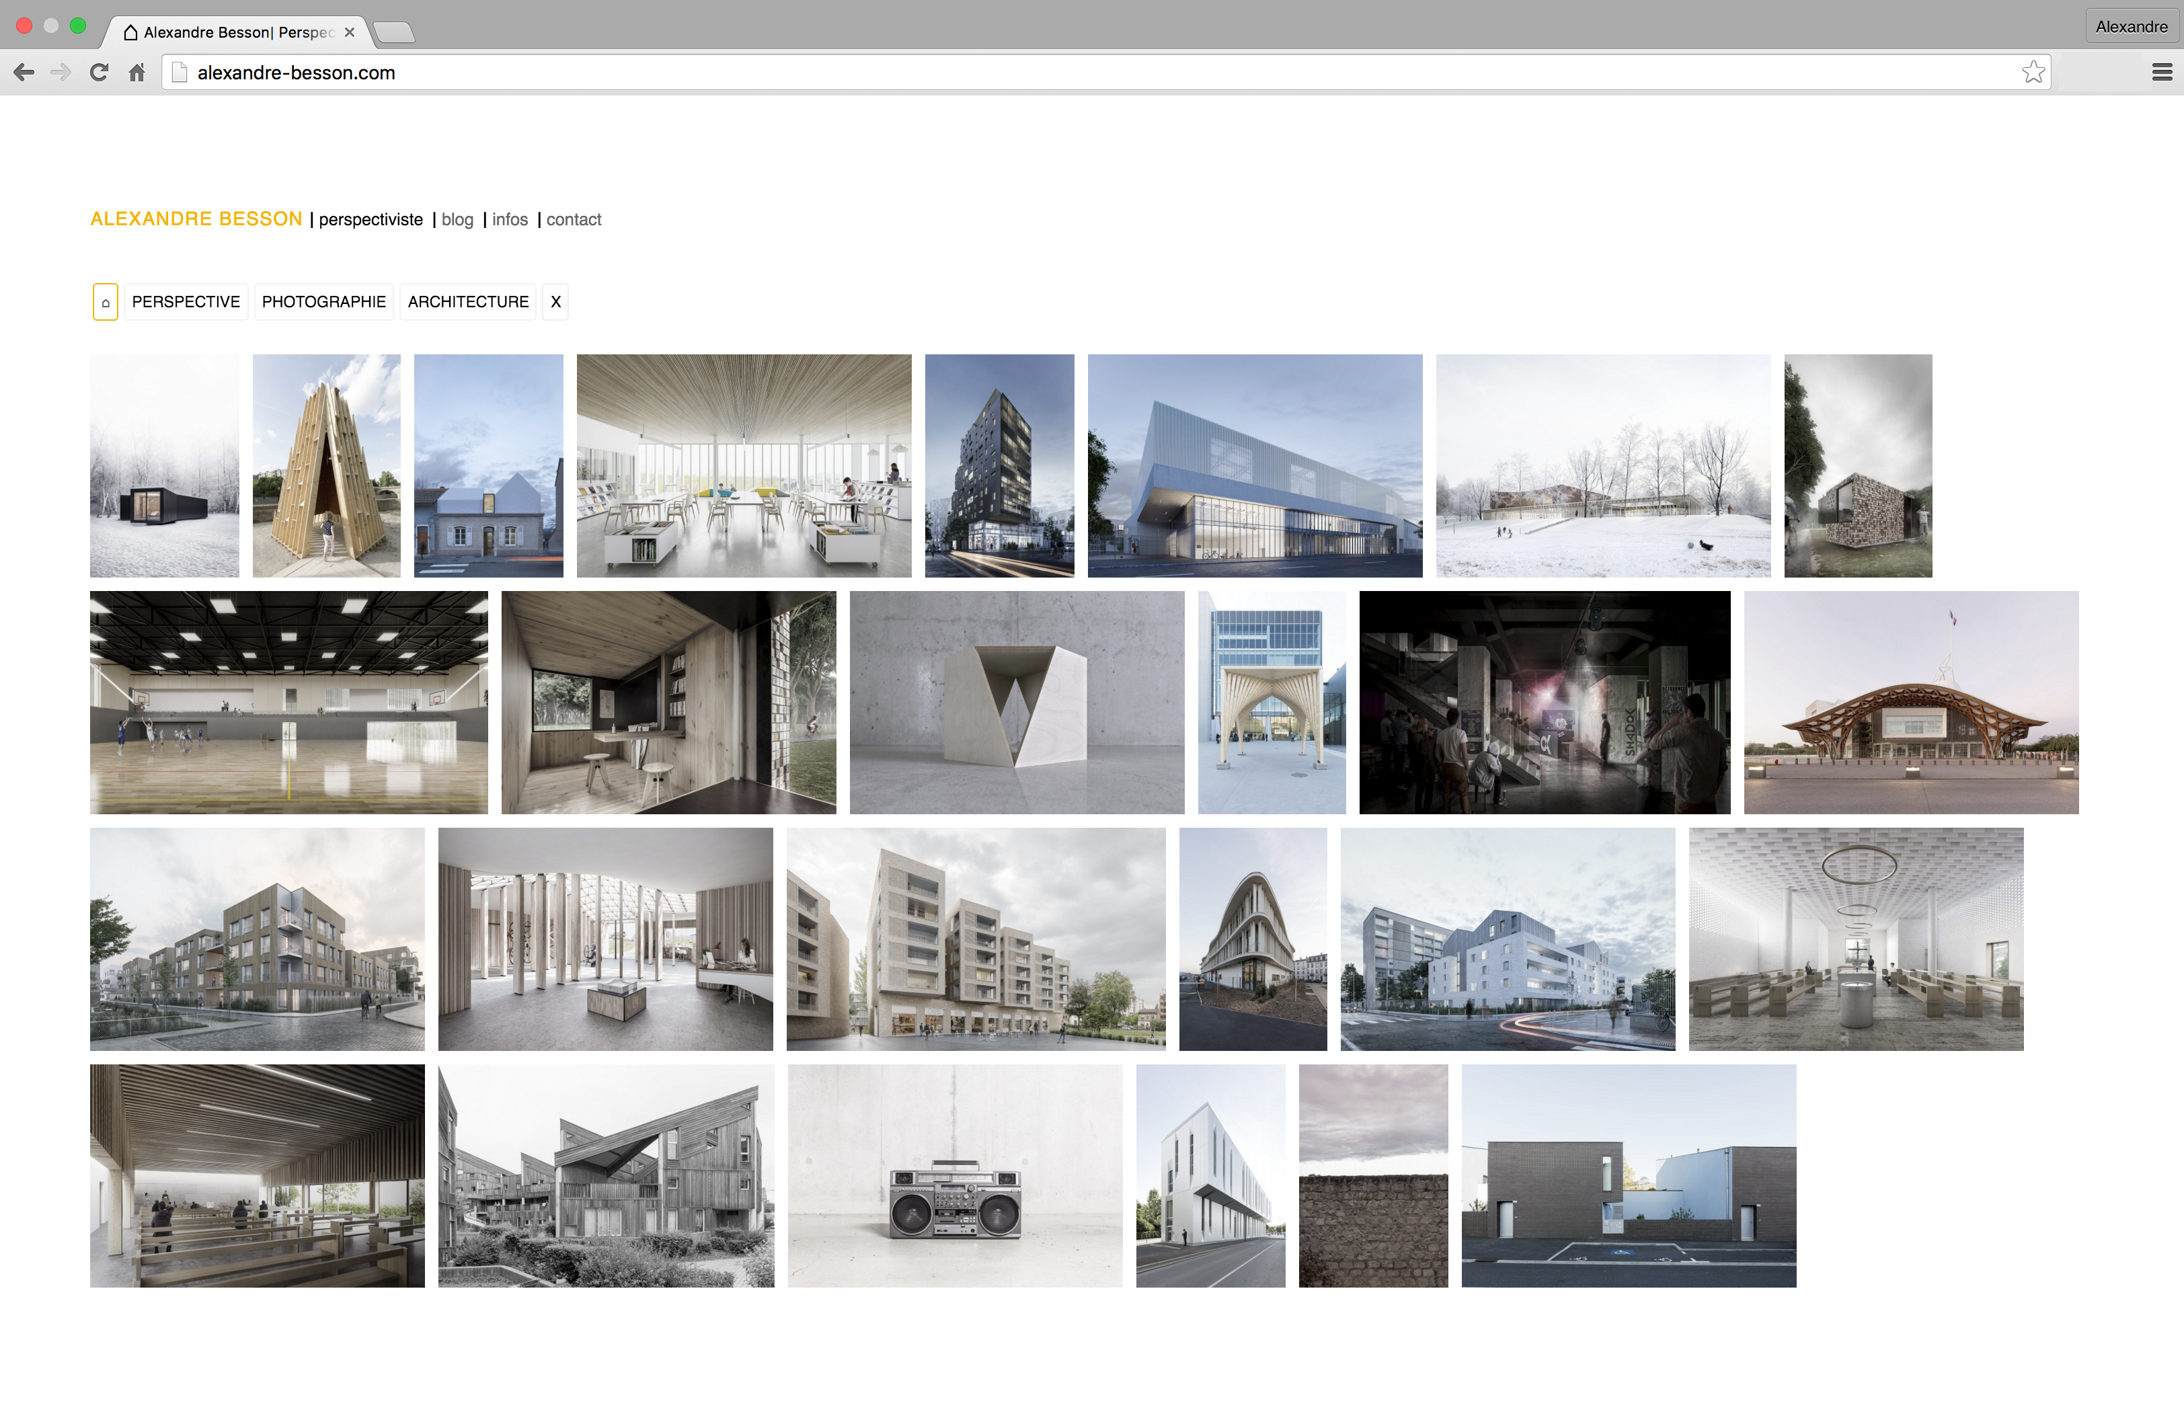This screenshot has height=1412, width=2184.
Task: Open the contact link
Action: (574, 220)
